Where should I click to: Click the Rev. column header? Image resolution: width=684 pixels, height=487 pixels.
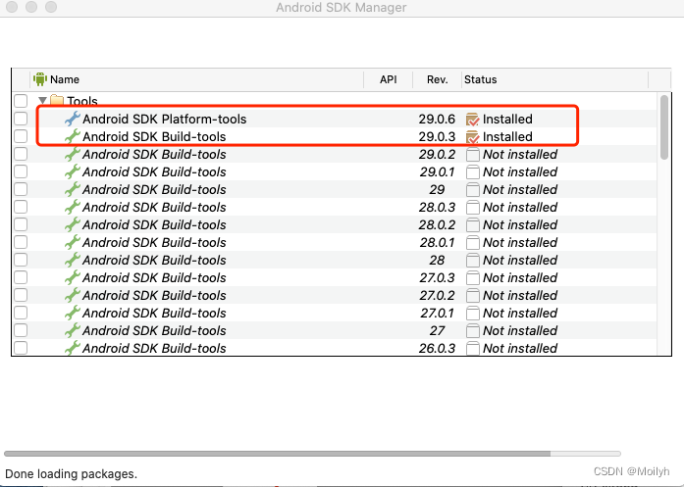click(437, 79)
